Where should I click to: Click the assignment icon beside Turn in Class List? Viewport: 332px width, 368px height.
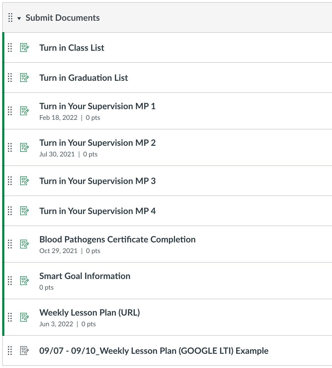click(24, 48)
